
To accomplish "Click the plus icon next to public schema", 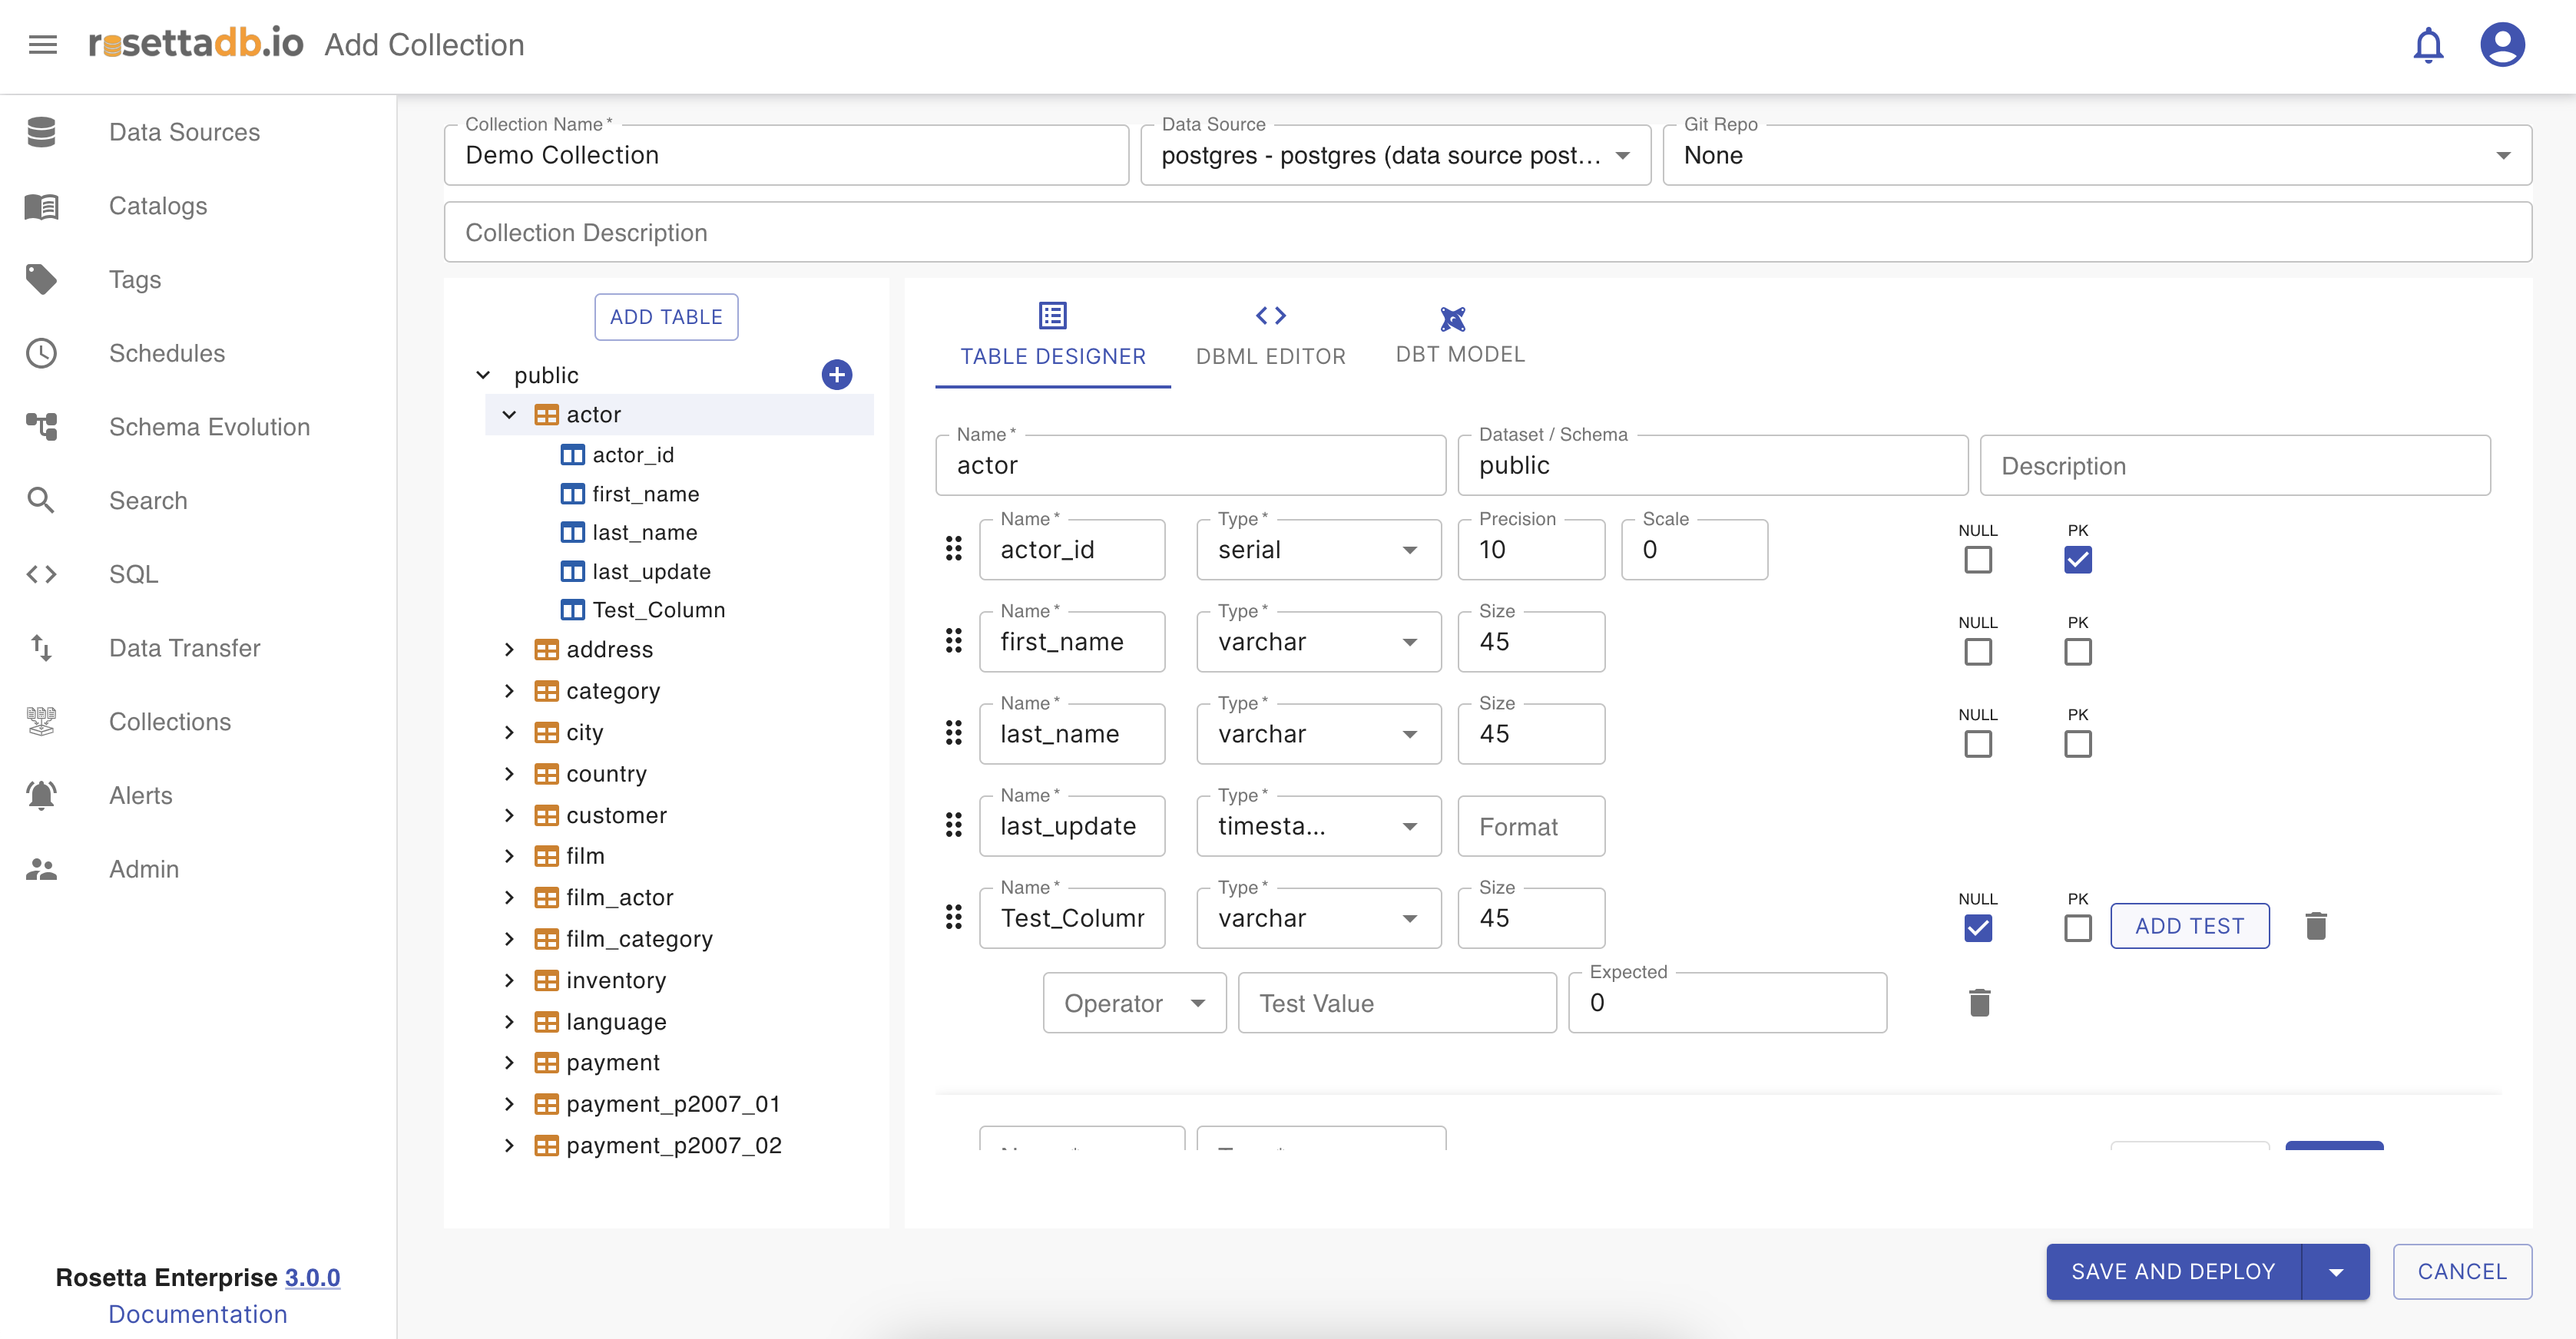I will click(836, 375).
